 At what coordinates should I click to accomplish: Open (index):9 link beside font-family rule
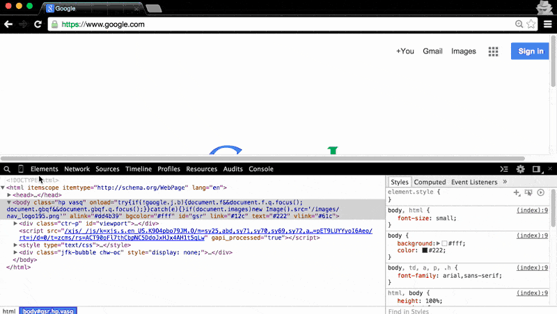(532, 268)
